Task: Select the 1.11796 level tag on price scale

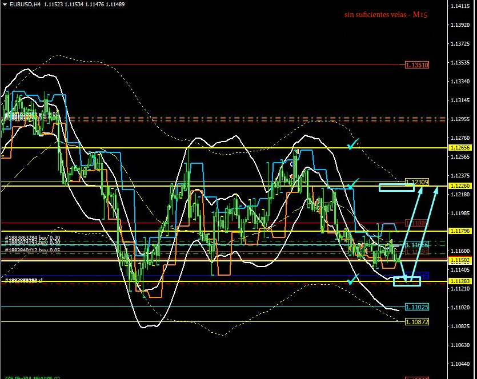Action: pos(460,231)
